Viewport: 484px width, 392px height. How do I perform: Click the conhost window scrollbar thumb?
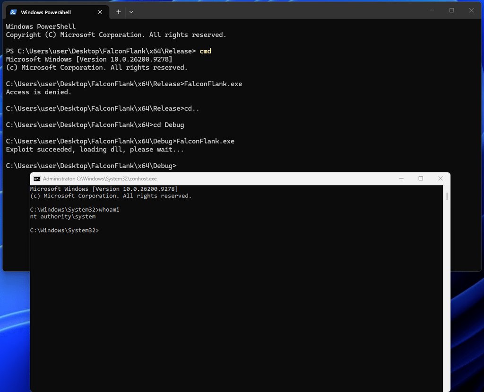tap(447, 196)
